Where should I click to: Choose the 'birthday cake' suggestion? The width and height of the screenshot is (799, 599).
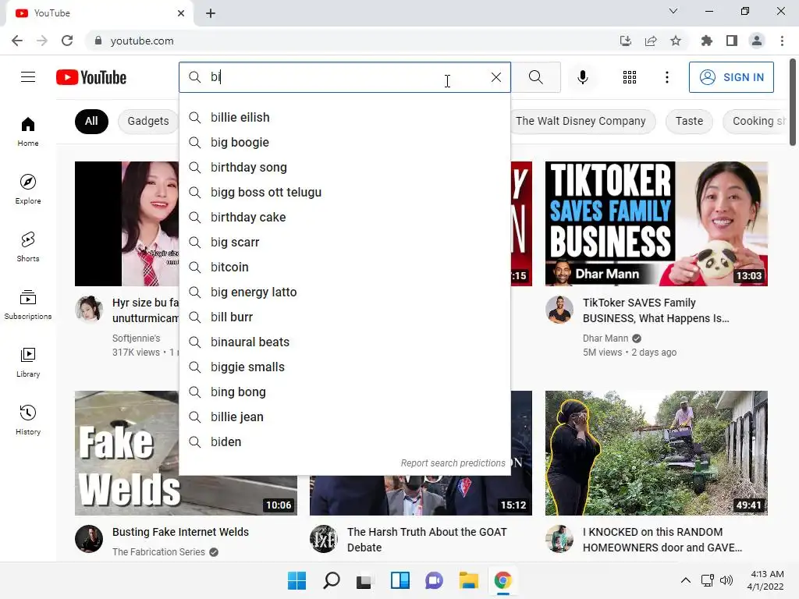(344, 217)
